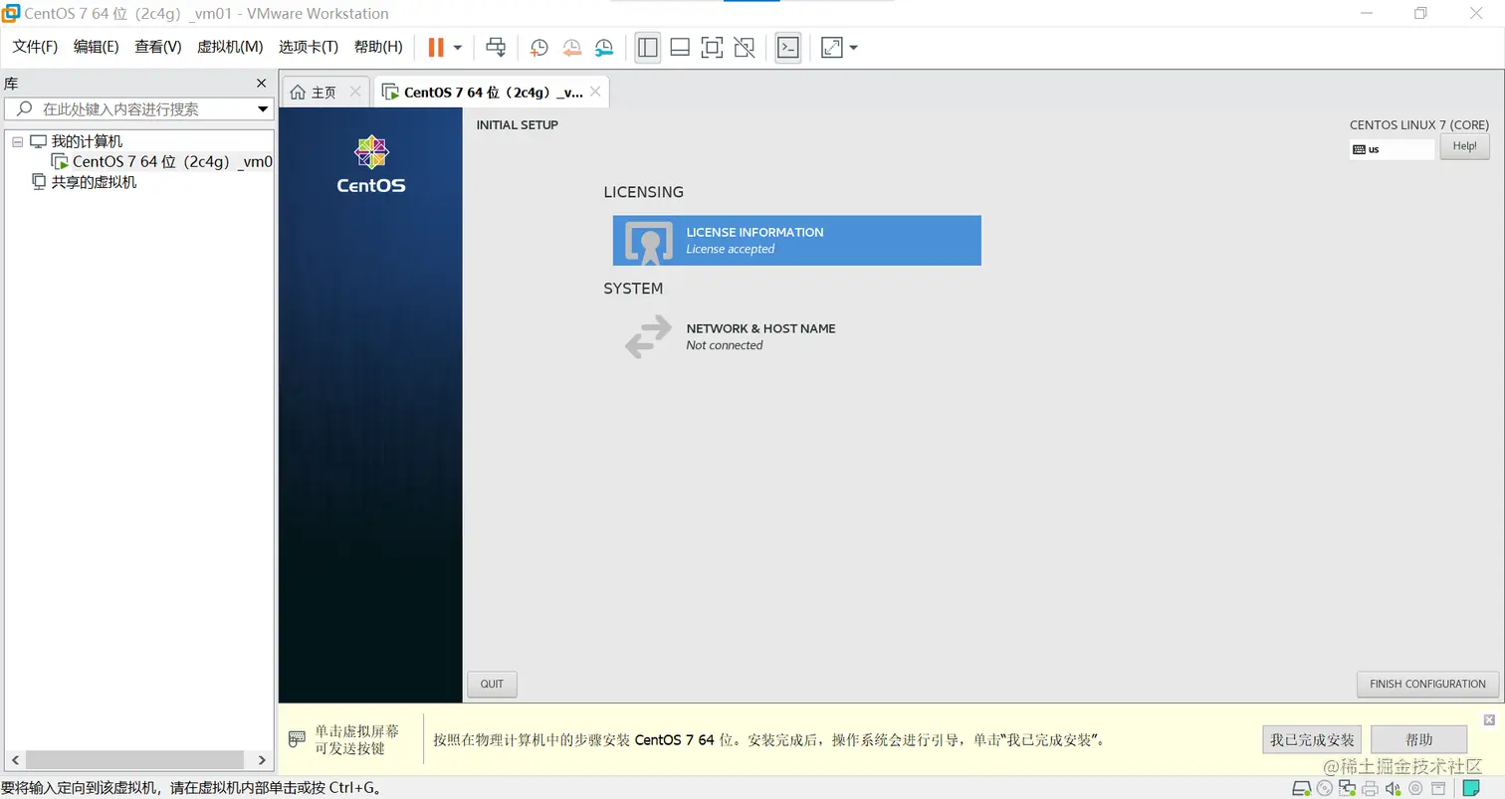This screenshot has height=799, width=1505.
Task: Click the CD/DVD drive status icon
Action: [x=1324, y=788]
